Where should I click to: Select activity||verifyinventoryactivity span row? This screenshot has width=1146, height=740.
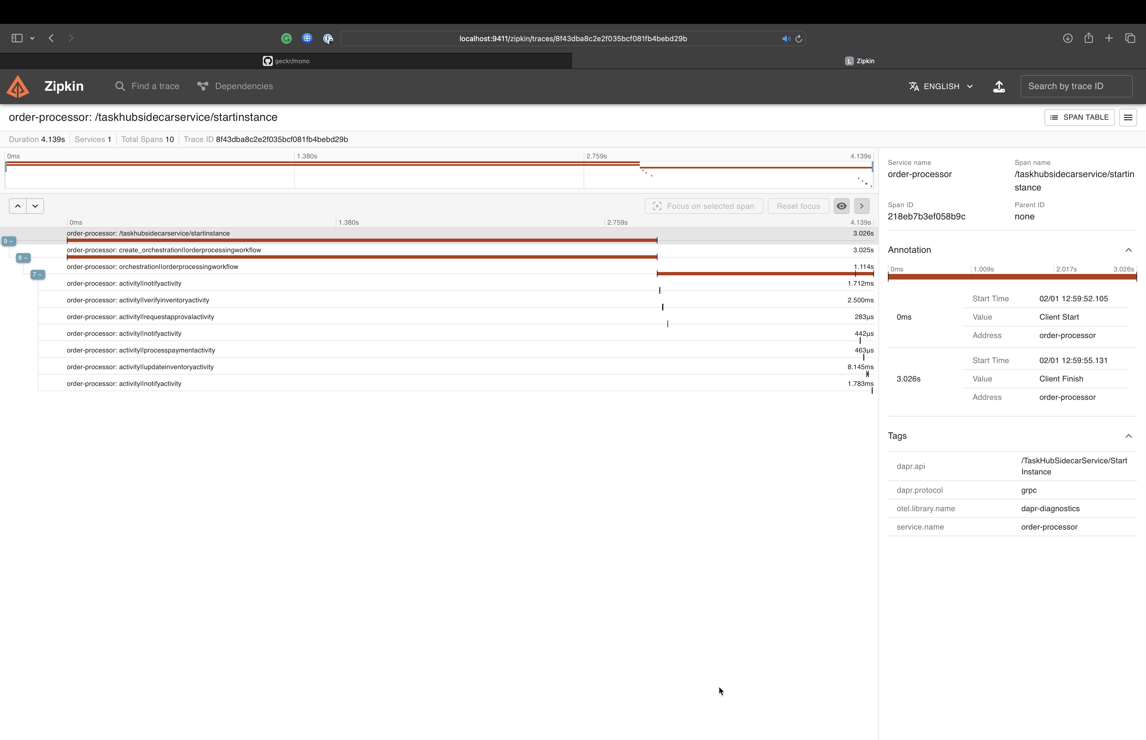pos(439,303)
